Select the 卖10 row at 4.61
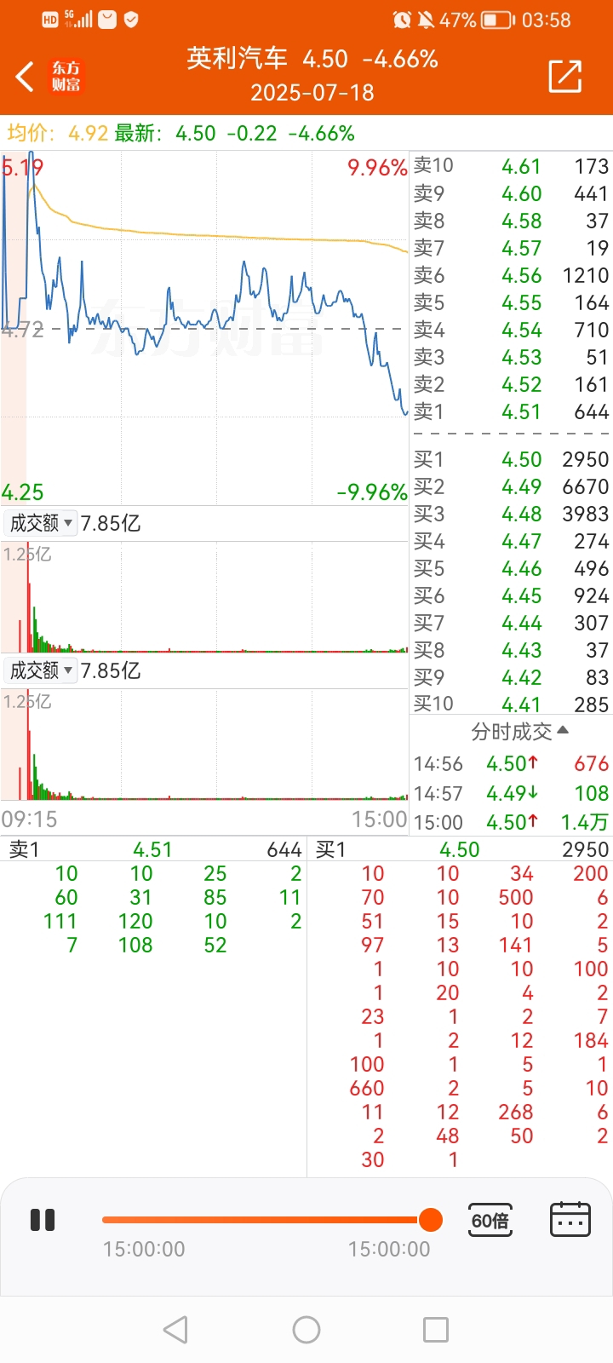613x1363 pixels. [511, 166]
